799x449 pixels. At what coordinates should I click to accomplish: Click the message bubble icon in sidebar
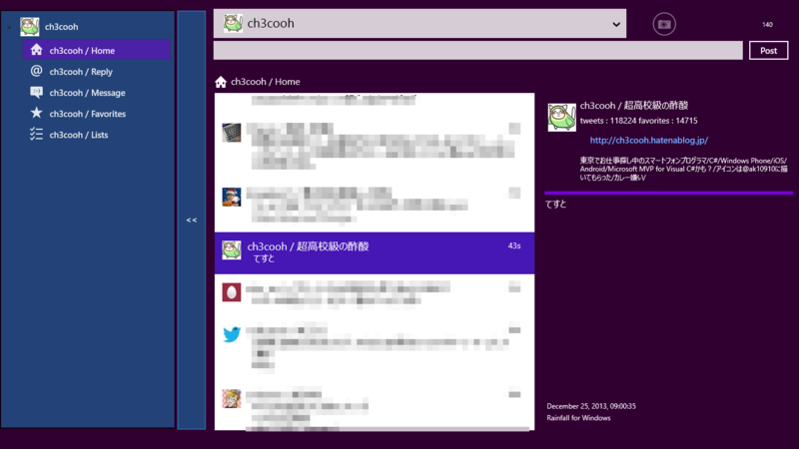point(36,92)
